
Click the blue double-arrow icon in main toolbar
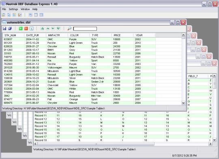tap(9, 15)
